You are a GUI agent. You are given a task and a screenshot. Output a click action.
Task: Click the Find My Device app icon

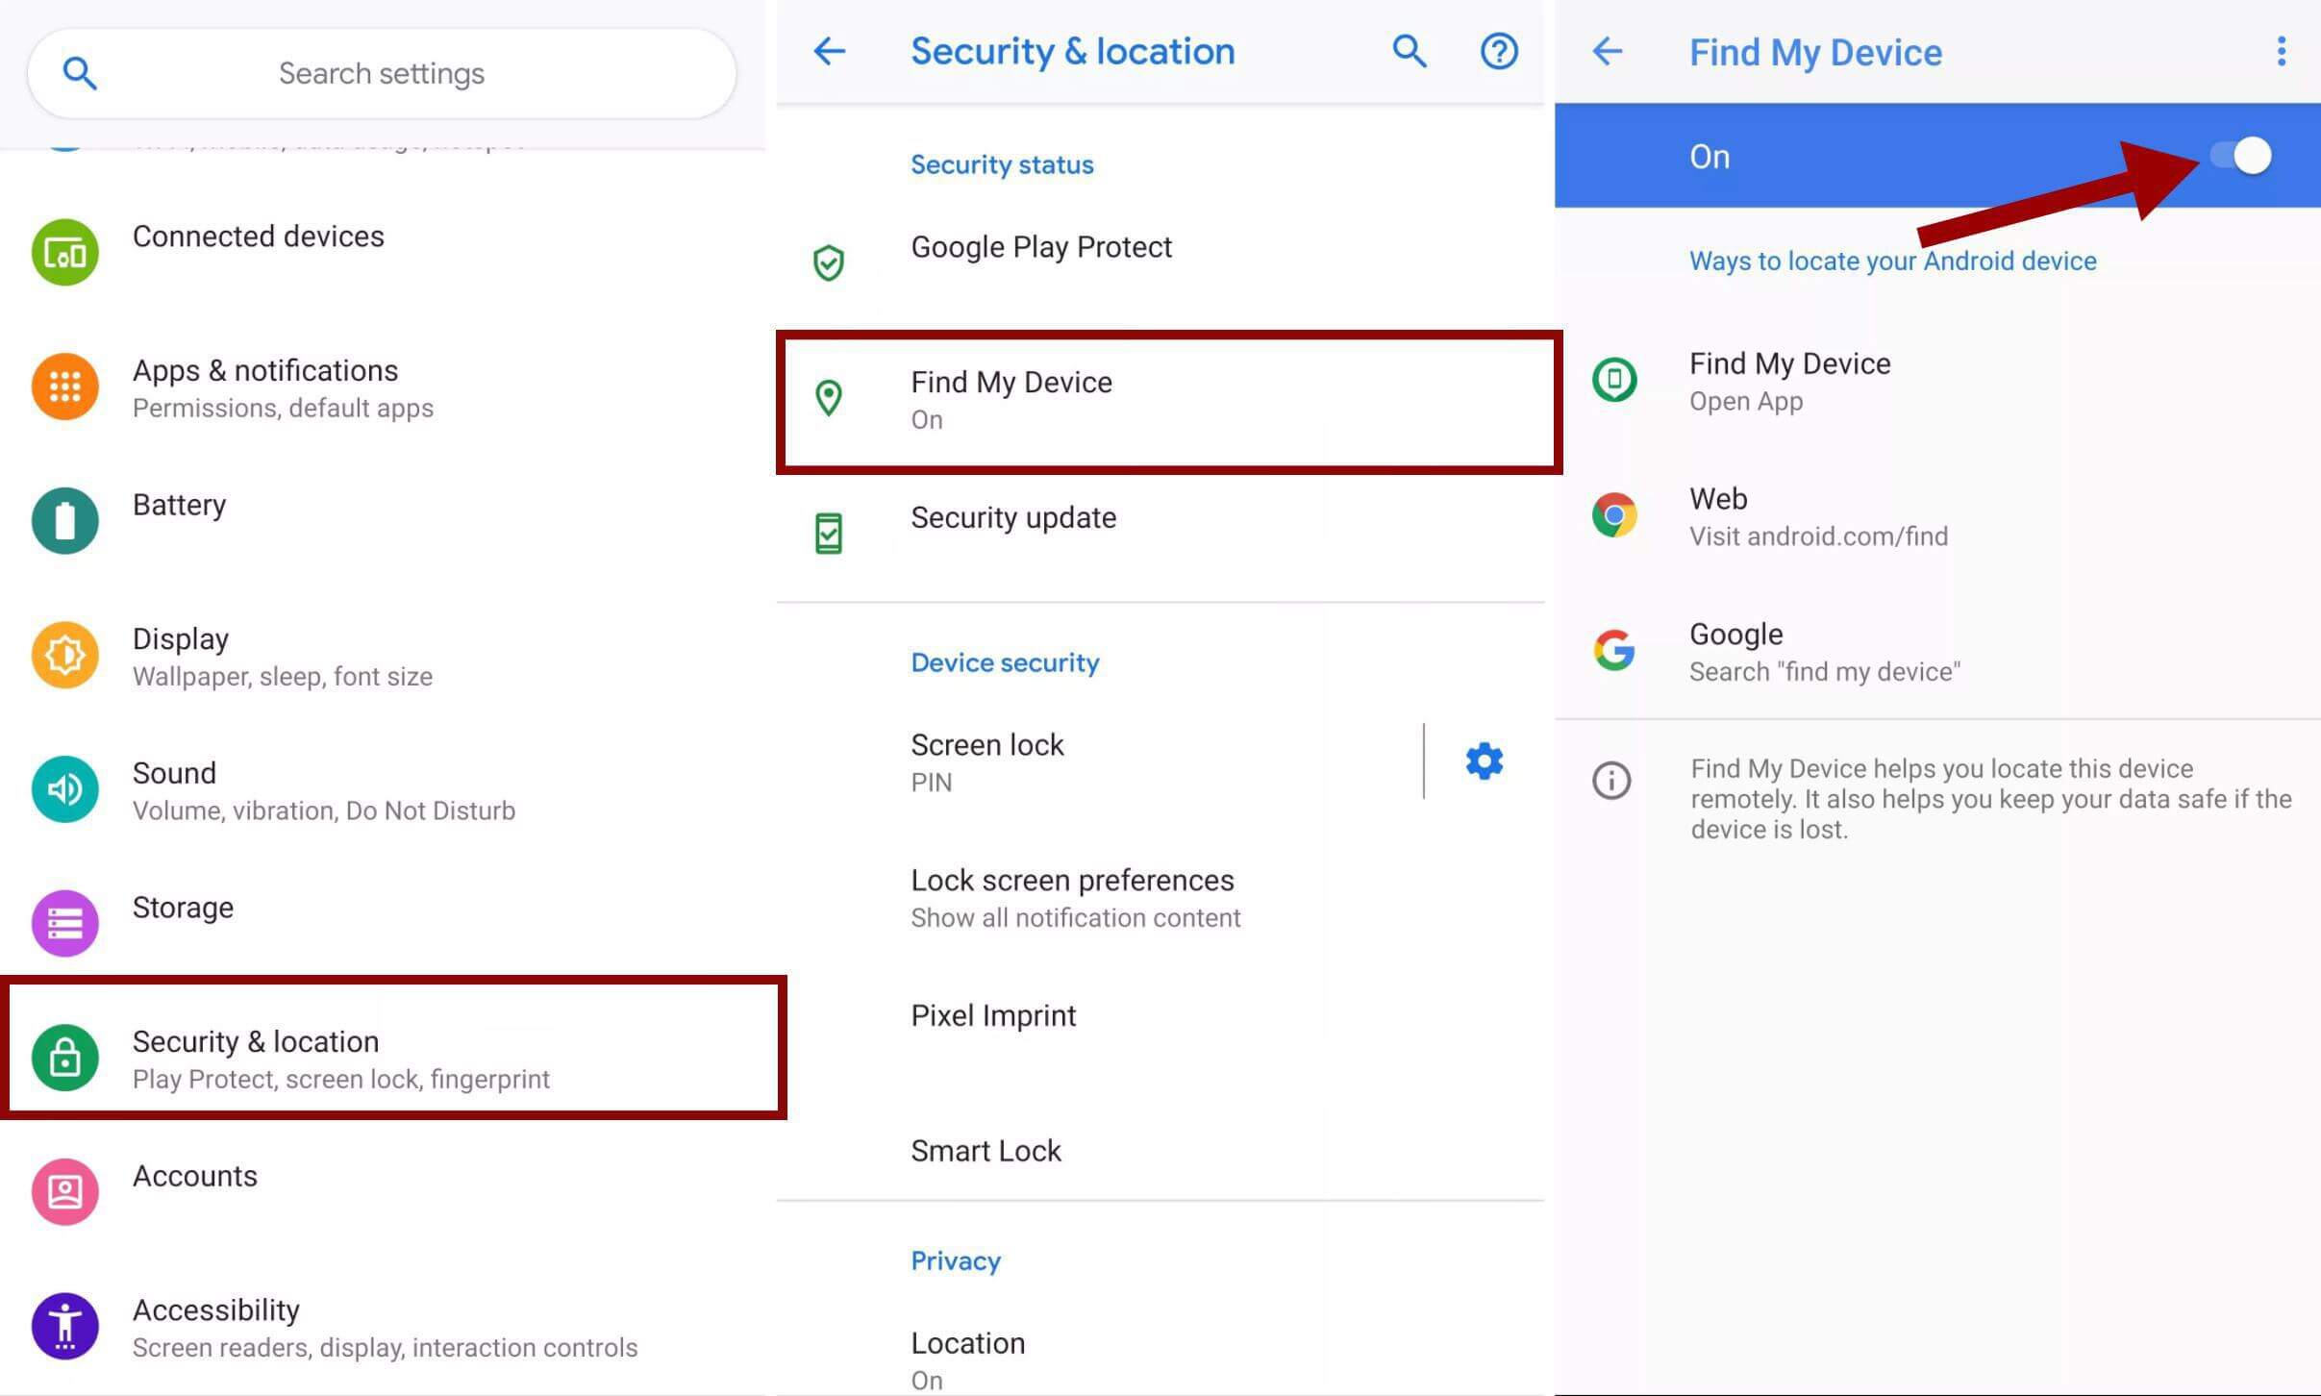pyautogui.click(x=1616, y=378)
